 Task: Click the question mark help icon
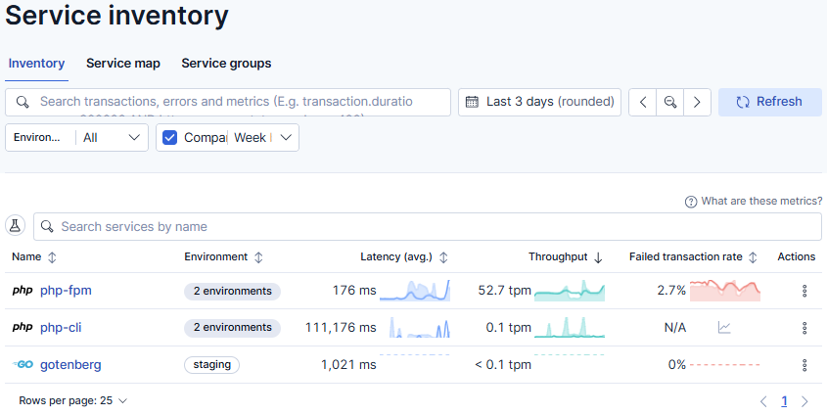tap(690, 202)
